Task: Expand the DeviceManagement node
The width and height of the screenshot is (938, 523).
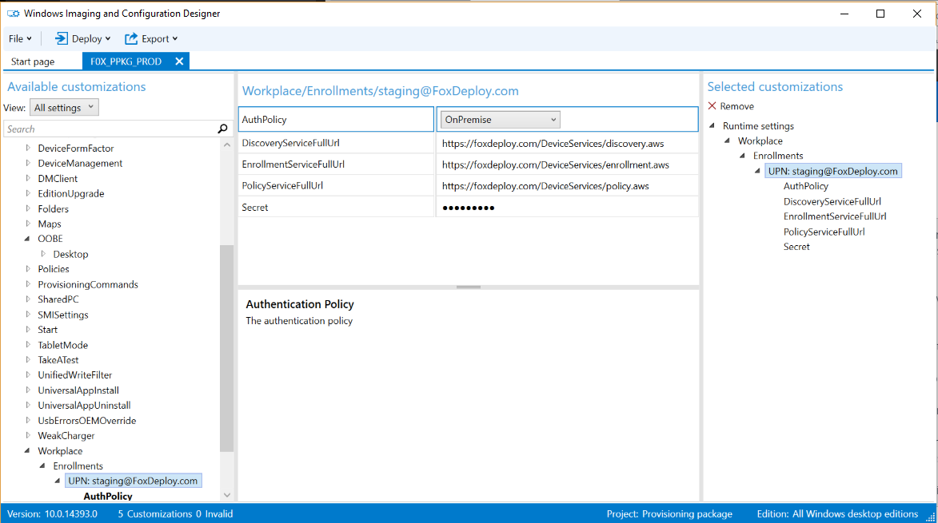Action: point(28,164)
